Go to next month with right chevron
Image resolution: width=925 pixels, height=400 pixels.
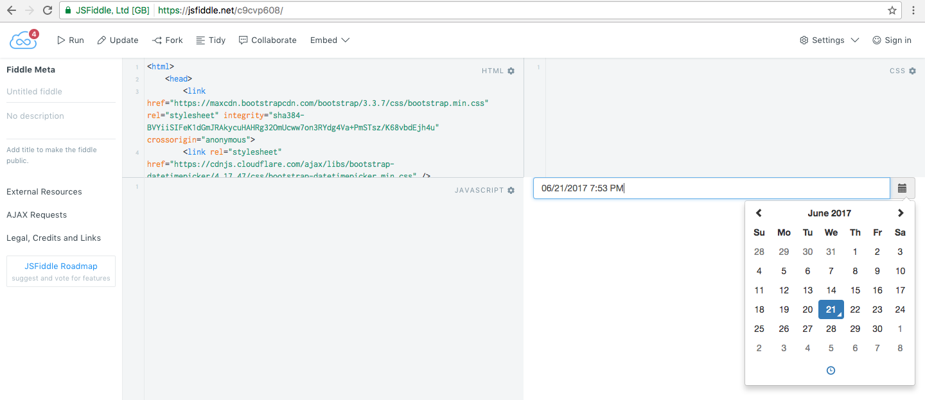click(901, 213)
